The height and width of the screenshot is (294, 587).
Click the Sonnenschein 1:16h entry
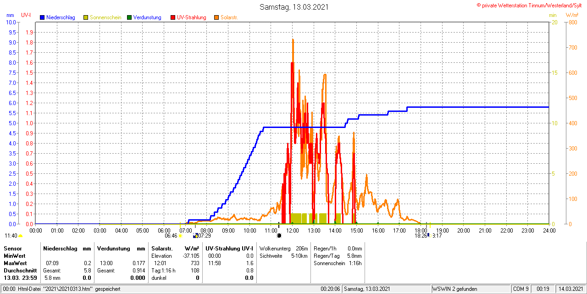338,263
